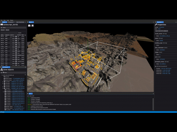Click the 'Badlands' district cell
Viewport: 177px width, 132px height.
tap(19, 55)
